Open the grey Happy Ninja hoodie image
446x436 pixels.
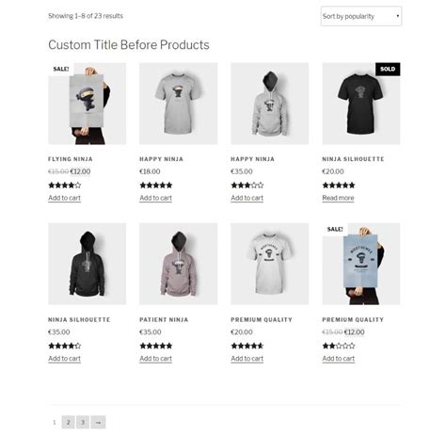pos(270,104)
